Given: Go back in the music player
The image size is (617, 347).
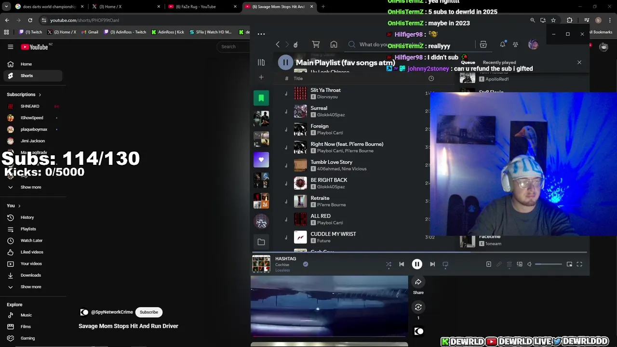Looking at the screenshot, I should point(278,44).
